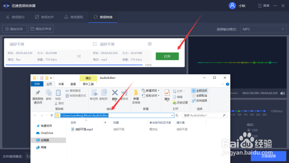Select 网络 in the navigation pane

(x=41, y=147)
